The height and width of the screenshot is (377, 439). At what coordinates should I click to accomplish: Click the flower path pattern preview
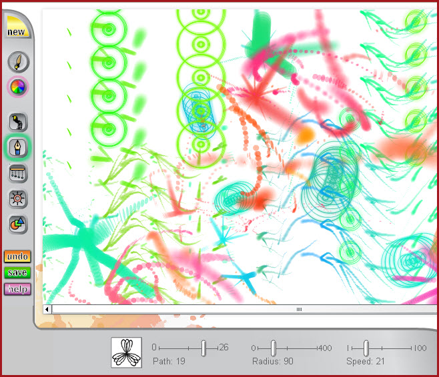coord(126,352)
